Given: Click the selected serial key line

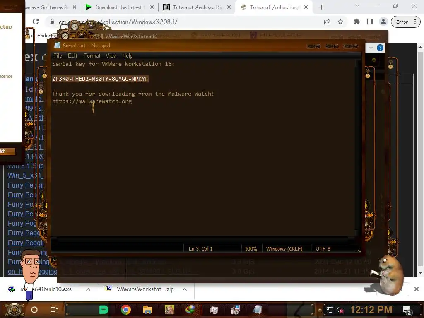Looking at the screenshot, I should pyautogui.click(x=100, y=79).
